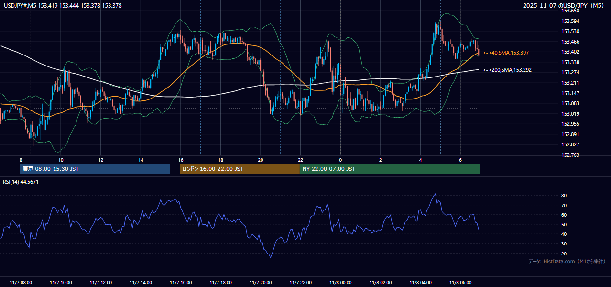Click the hour label 10 on chart axis
611x287 pixels.
point(61,160)
